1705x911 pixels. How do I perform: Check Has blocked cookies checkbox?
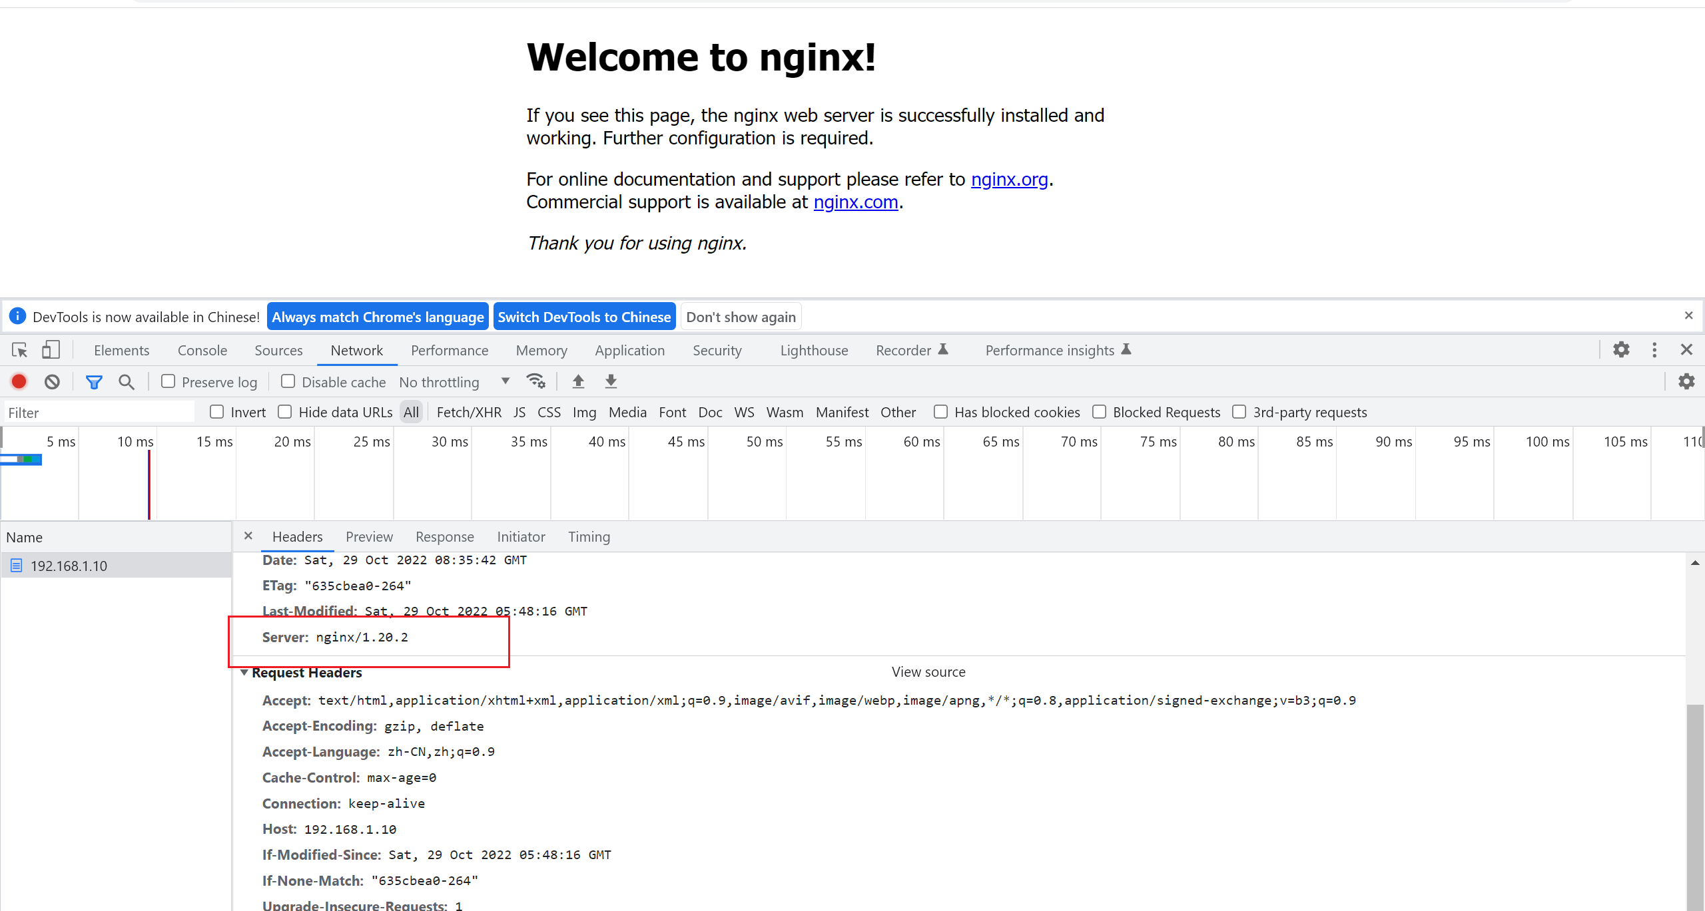(x=940, y=412)
